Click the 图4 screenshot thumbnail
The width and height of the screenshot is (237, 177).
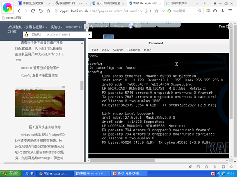(40, 102)
